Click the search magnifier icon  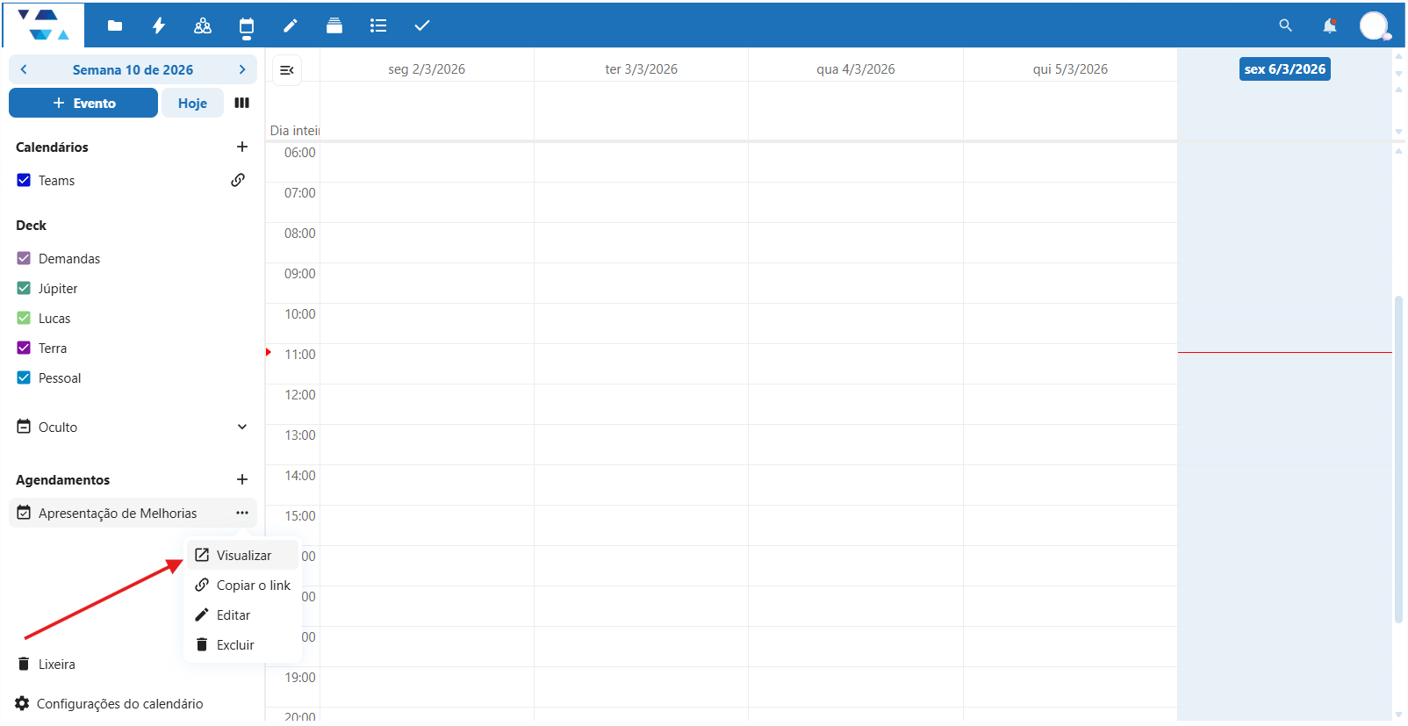1285,25
